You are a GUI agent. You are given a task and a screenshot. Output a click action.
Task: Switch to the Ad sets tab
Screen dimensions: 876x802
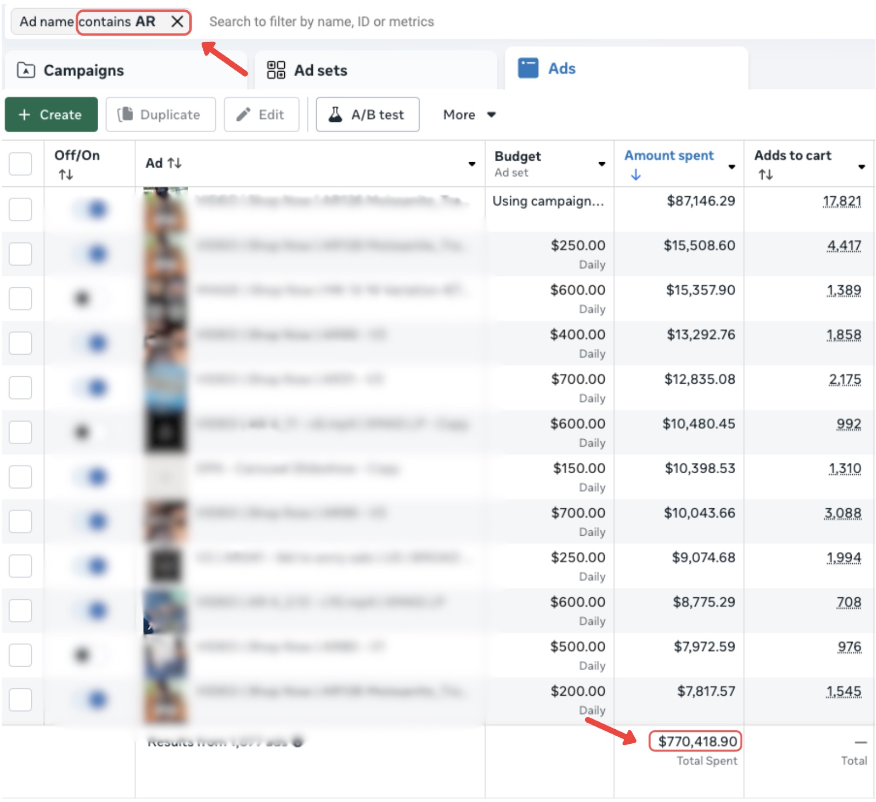(375, 70)
